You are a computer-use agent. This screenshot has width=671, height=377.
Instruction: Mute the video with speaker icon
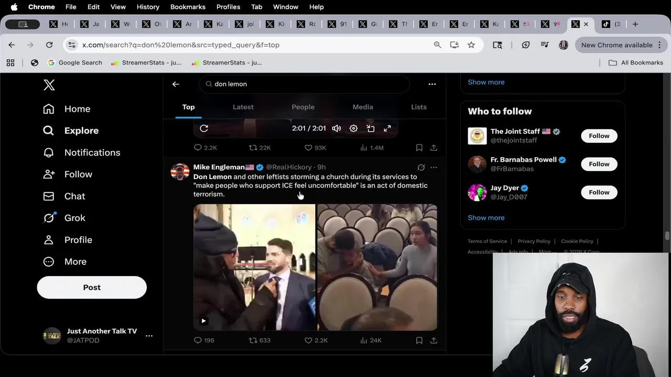click(x=337, y=128)
